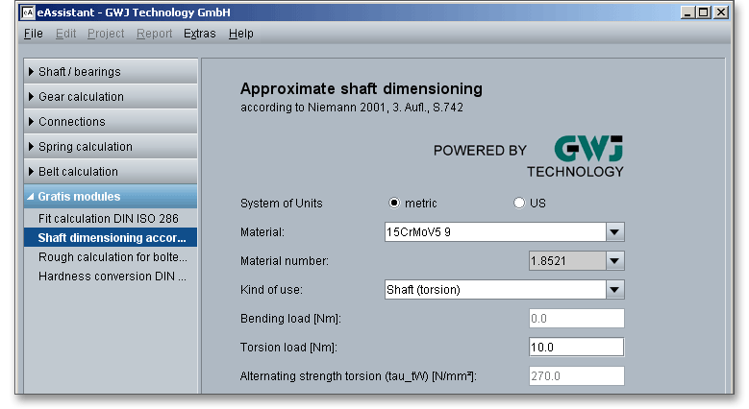Click the GWJ Technology logo
The width and height of the screenshot is (749, 409).
click(587, 156)
